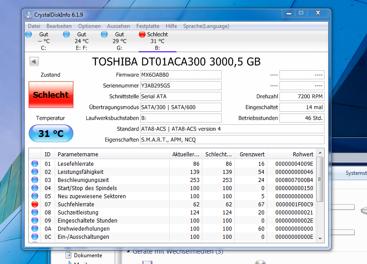367x264 pixels.
Task: Click the red status dot for Suchfehlerrate
Action: [35, 204]
